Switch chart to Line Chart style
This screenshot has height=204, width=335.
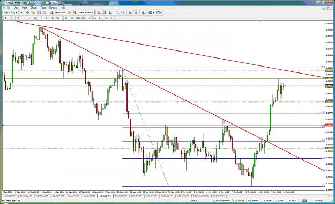pos(110,13)
